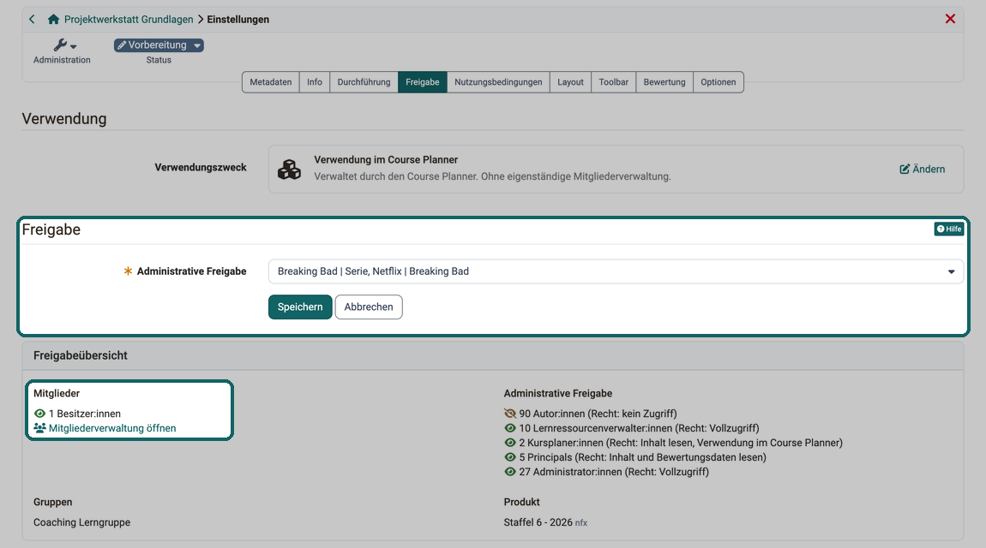The width and height of the screenshot is (986, 548).
Task: Click the 5 Principals permission entry
Action: tap(643, 457)
